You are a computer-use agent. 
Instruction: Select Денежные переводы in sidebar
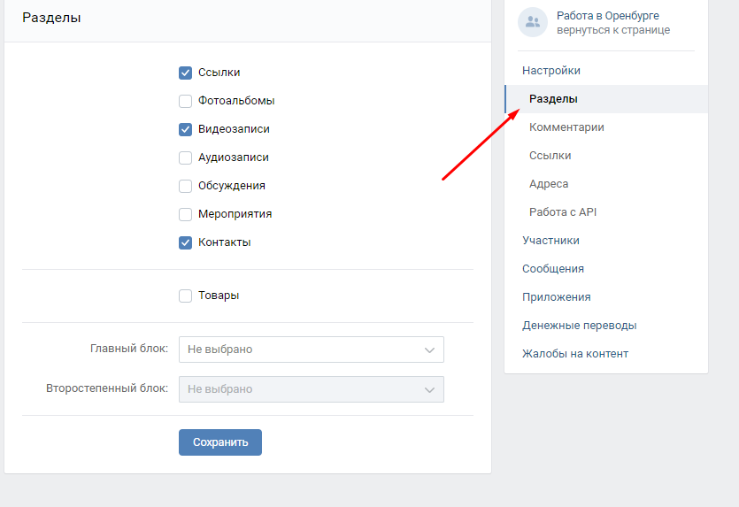579,326
